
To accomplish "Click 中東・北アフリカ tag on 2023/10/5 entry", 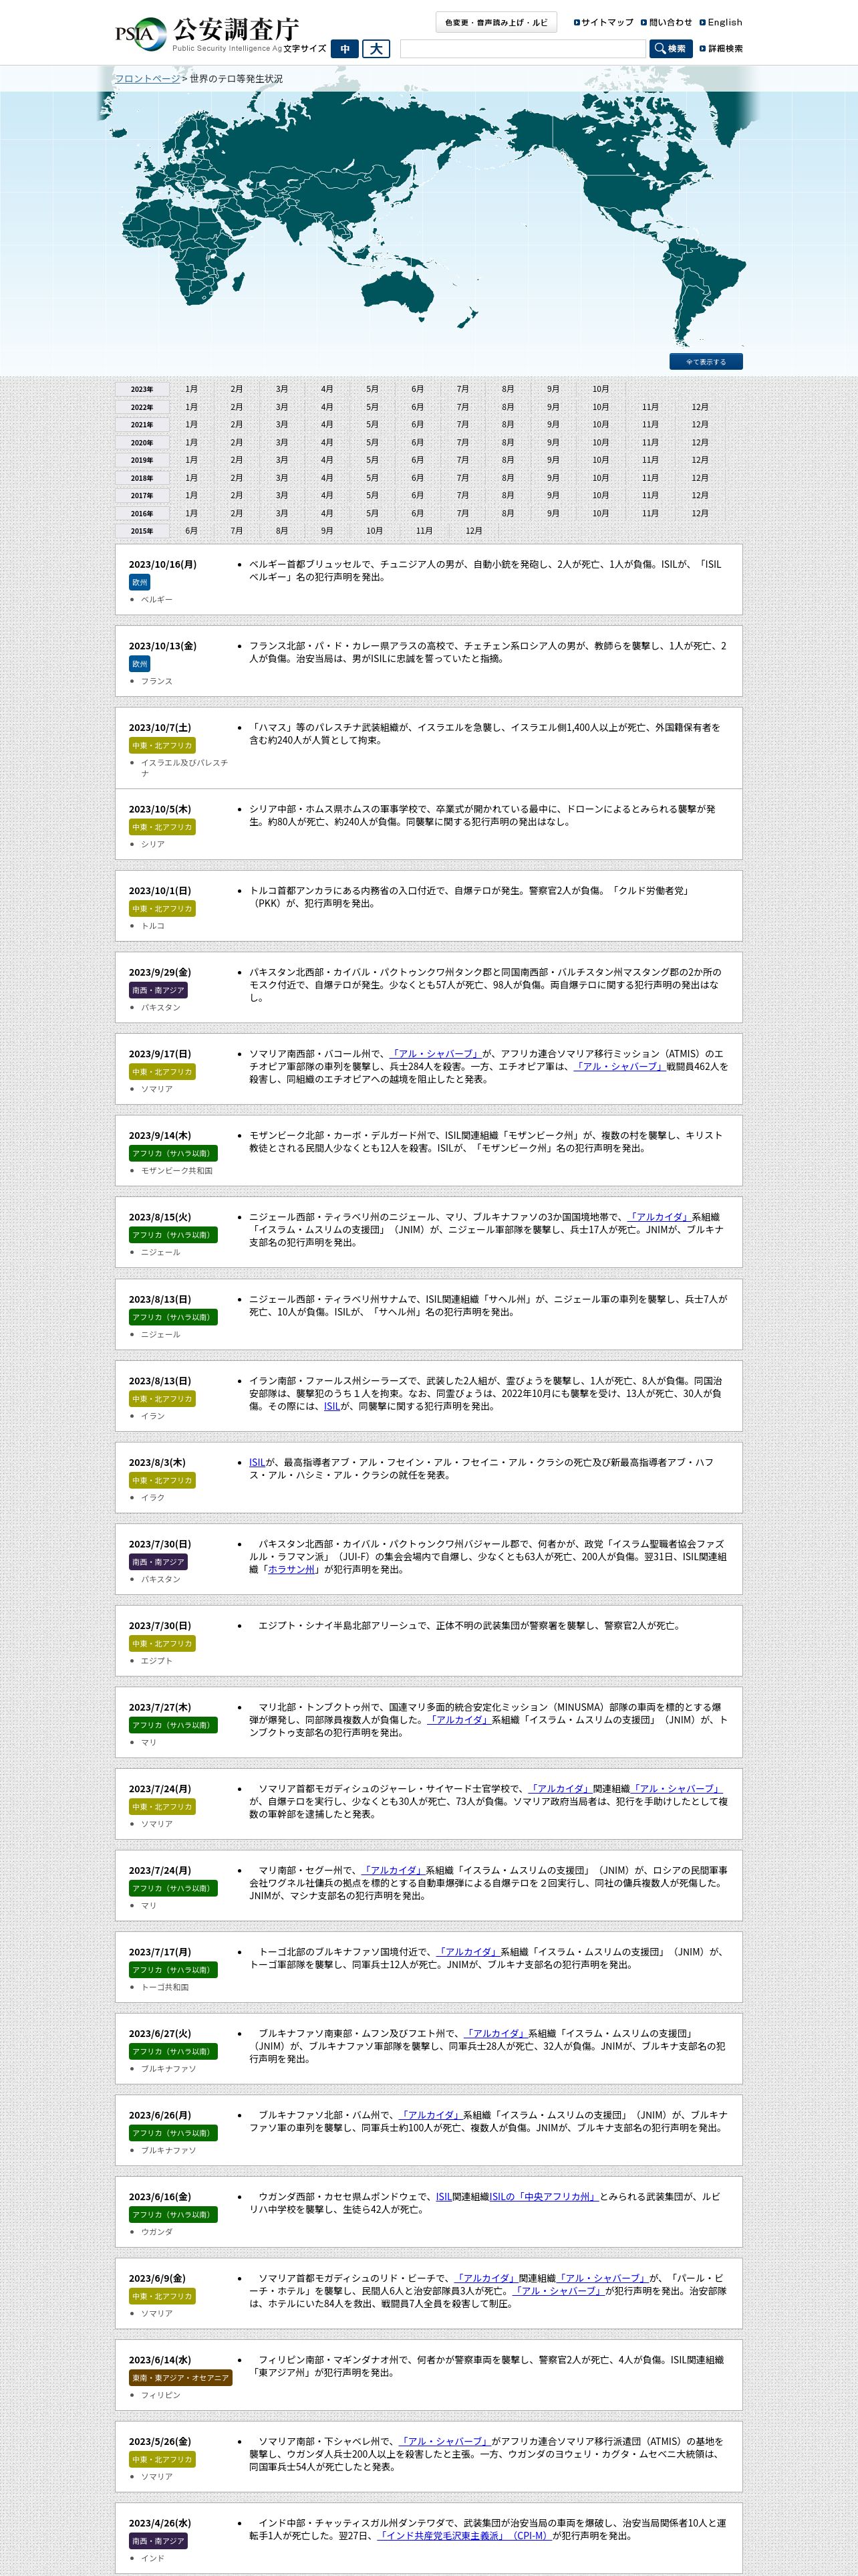I will coord(162,827).
